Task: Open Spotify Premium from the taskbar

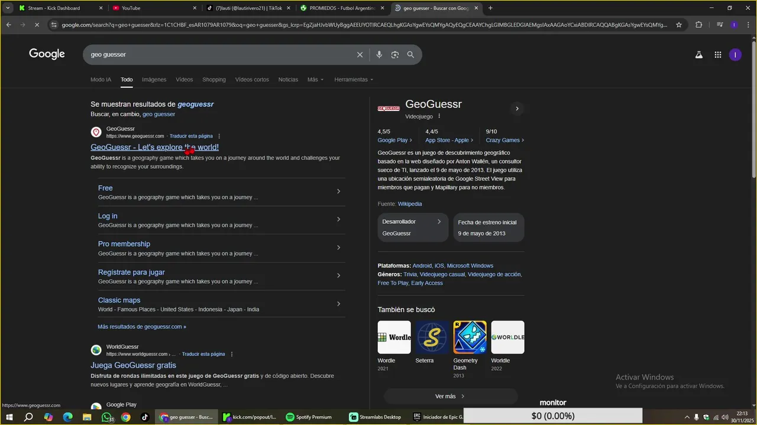Action: click(309, 417)
